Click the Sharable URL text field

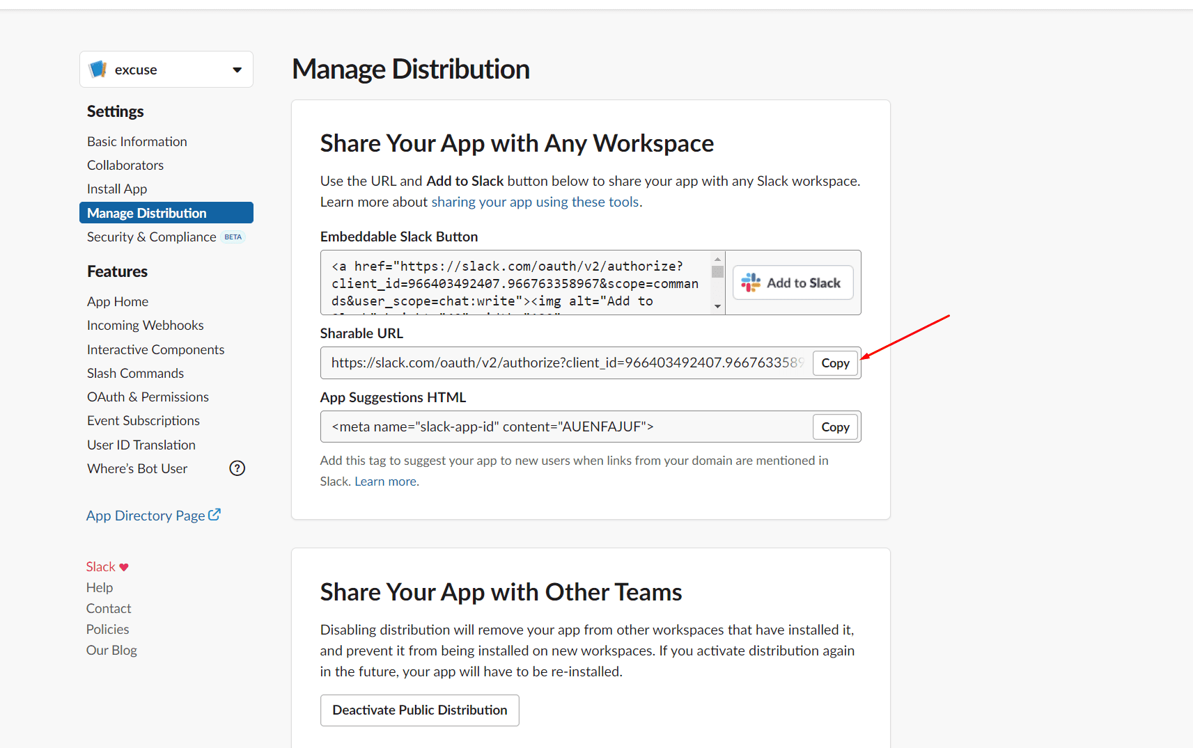567,363
